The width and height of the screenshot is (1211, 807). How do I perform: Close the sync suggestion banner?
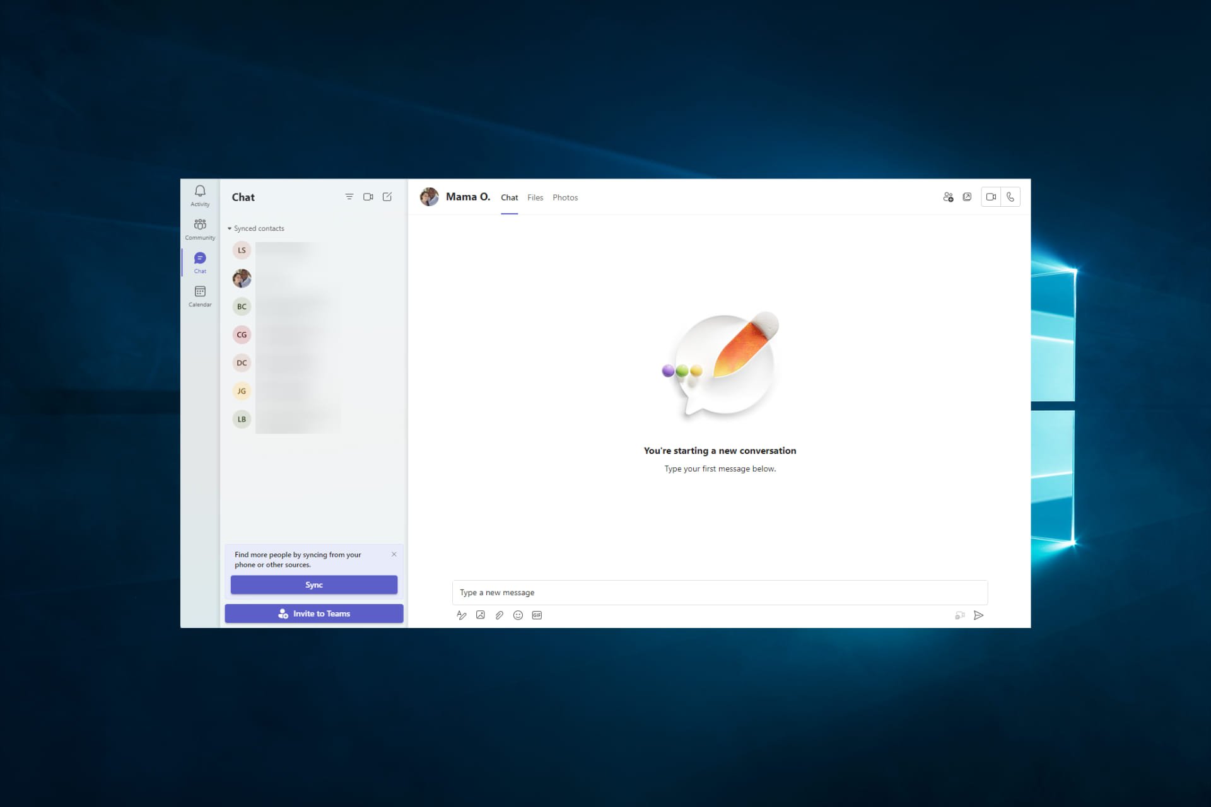click(x=394, y=554)
